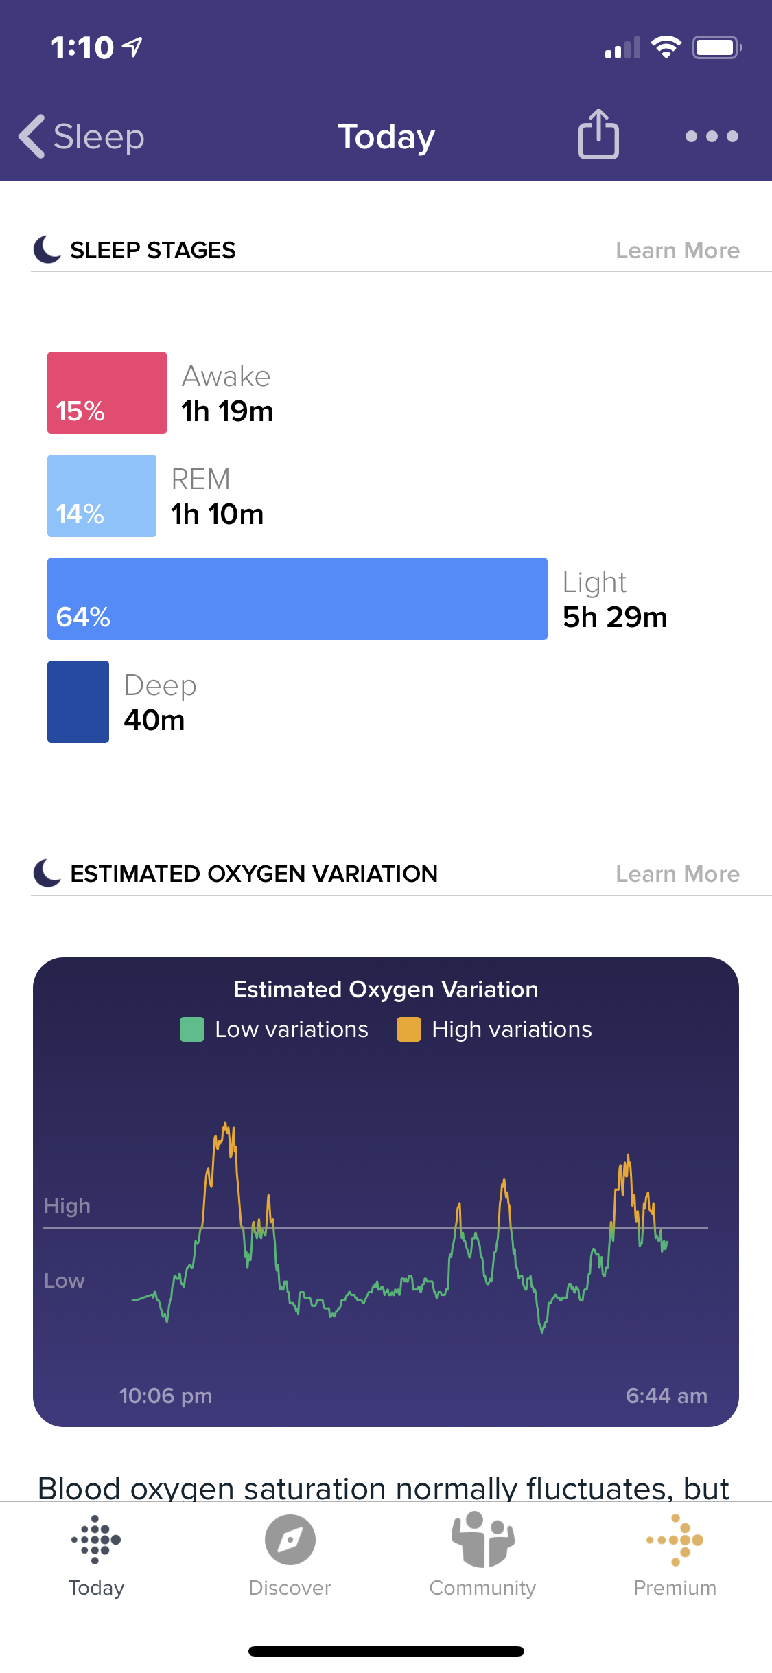Tap the pink Awake 15% bar
The image size is (772, 1673).
coord(107,393)
